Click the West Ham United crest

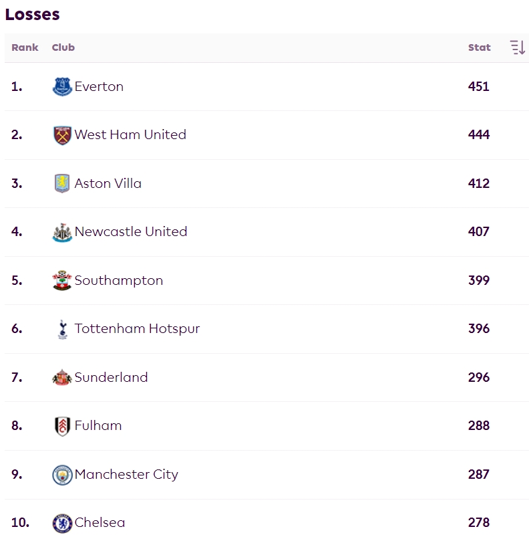(x=62, y=135)
